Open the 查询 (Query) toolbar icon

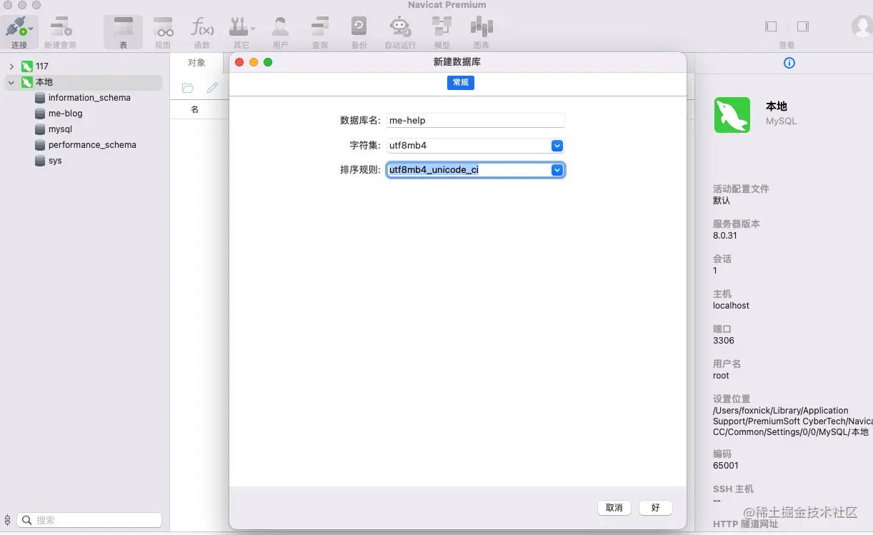click(x=319, y=27)
